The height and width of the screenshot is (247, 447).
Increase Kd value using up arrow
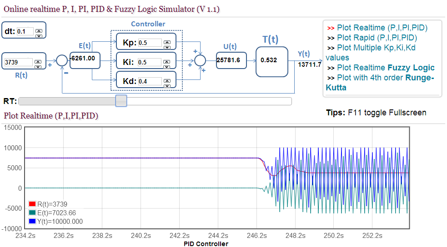pos(167,79)
